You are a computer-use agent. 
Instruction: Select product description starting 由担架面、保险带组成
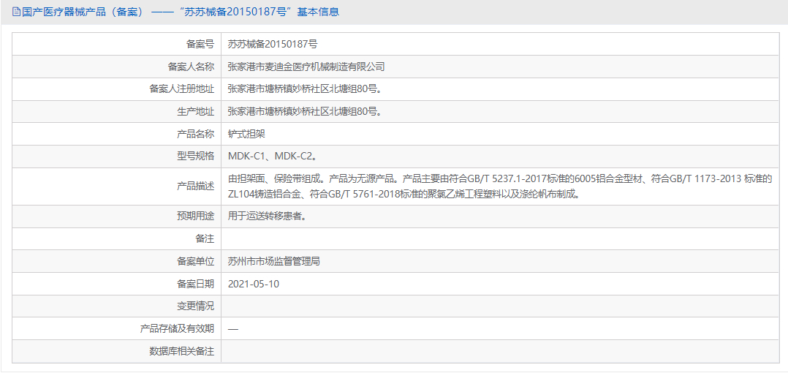(499, 186)
